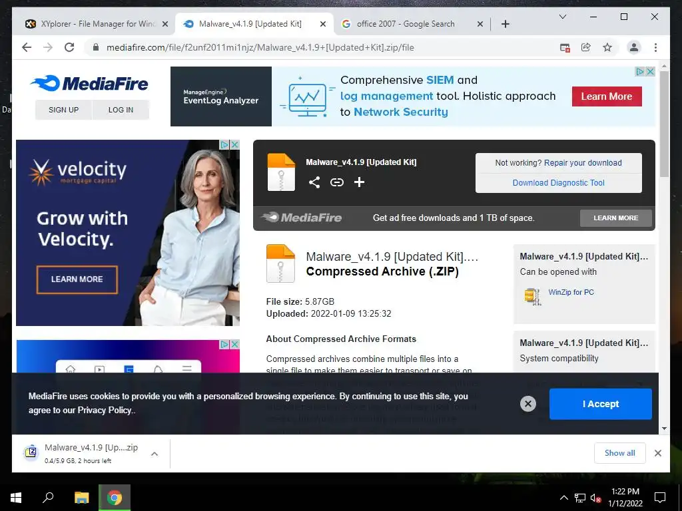
Task: Close the ManageEngine banner ad
Action: click(650, 71)
